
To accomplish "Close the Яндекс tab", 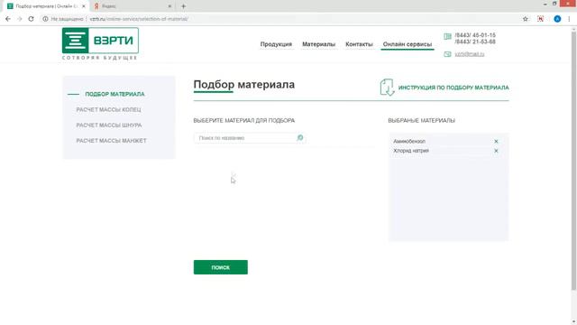I will point(169,6).
